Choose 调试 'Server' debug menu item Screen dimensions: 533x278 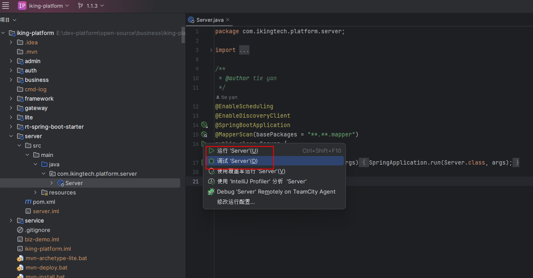pyautogui.click(x=237, y=161)
